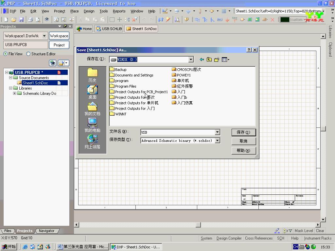
Task: Open the Design menu
Action: (89, 11)
